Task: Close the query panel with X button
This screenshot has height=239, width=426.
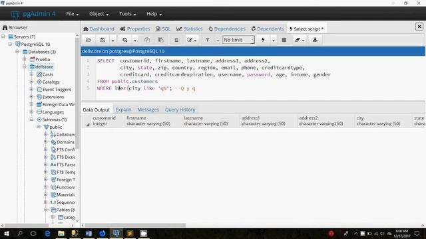Action: tap(419, 27)
